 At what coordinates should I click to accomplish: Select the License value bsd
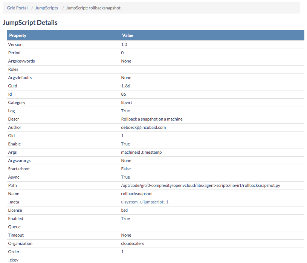tap(124, 210)
